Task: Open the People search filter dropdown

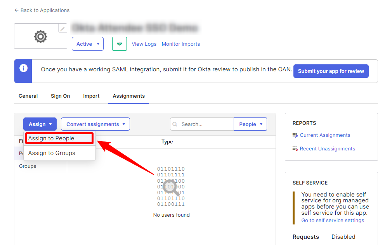Action: point(250,124)
